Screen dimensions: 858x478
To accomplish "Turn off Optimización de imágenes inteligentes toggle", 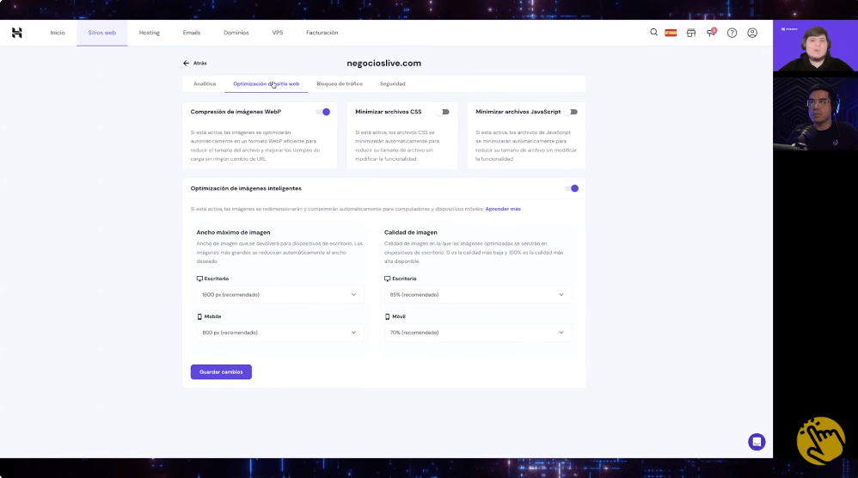I will [572, 188].
